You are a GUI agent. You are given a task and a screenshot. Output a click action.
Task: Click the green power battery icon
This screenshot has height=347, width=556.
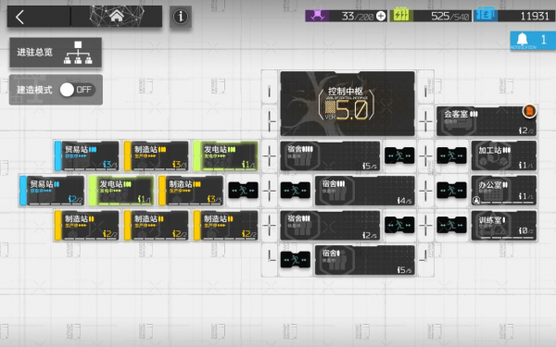(401, 16)
